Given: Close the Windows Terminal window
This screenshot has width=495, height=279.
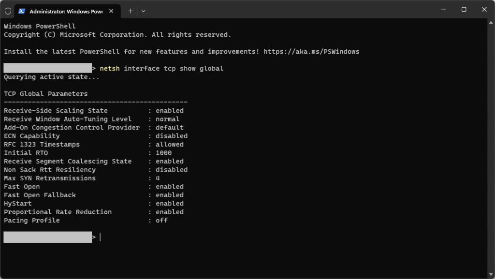Looking at the screenshot, I should pyautogui.click(x=484, y=9).
